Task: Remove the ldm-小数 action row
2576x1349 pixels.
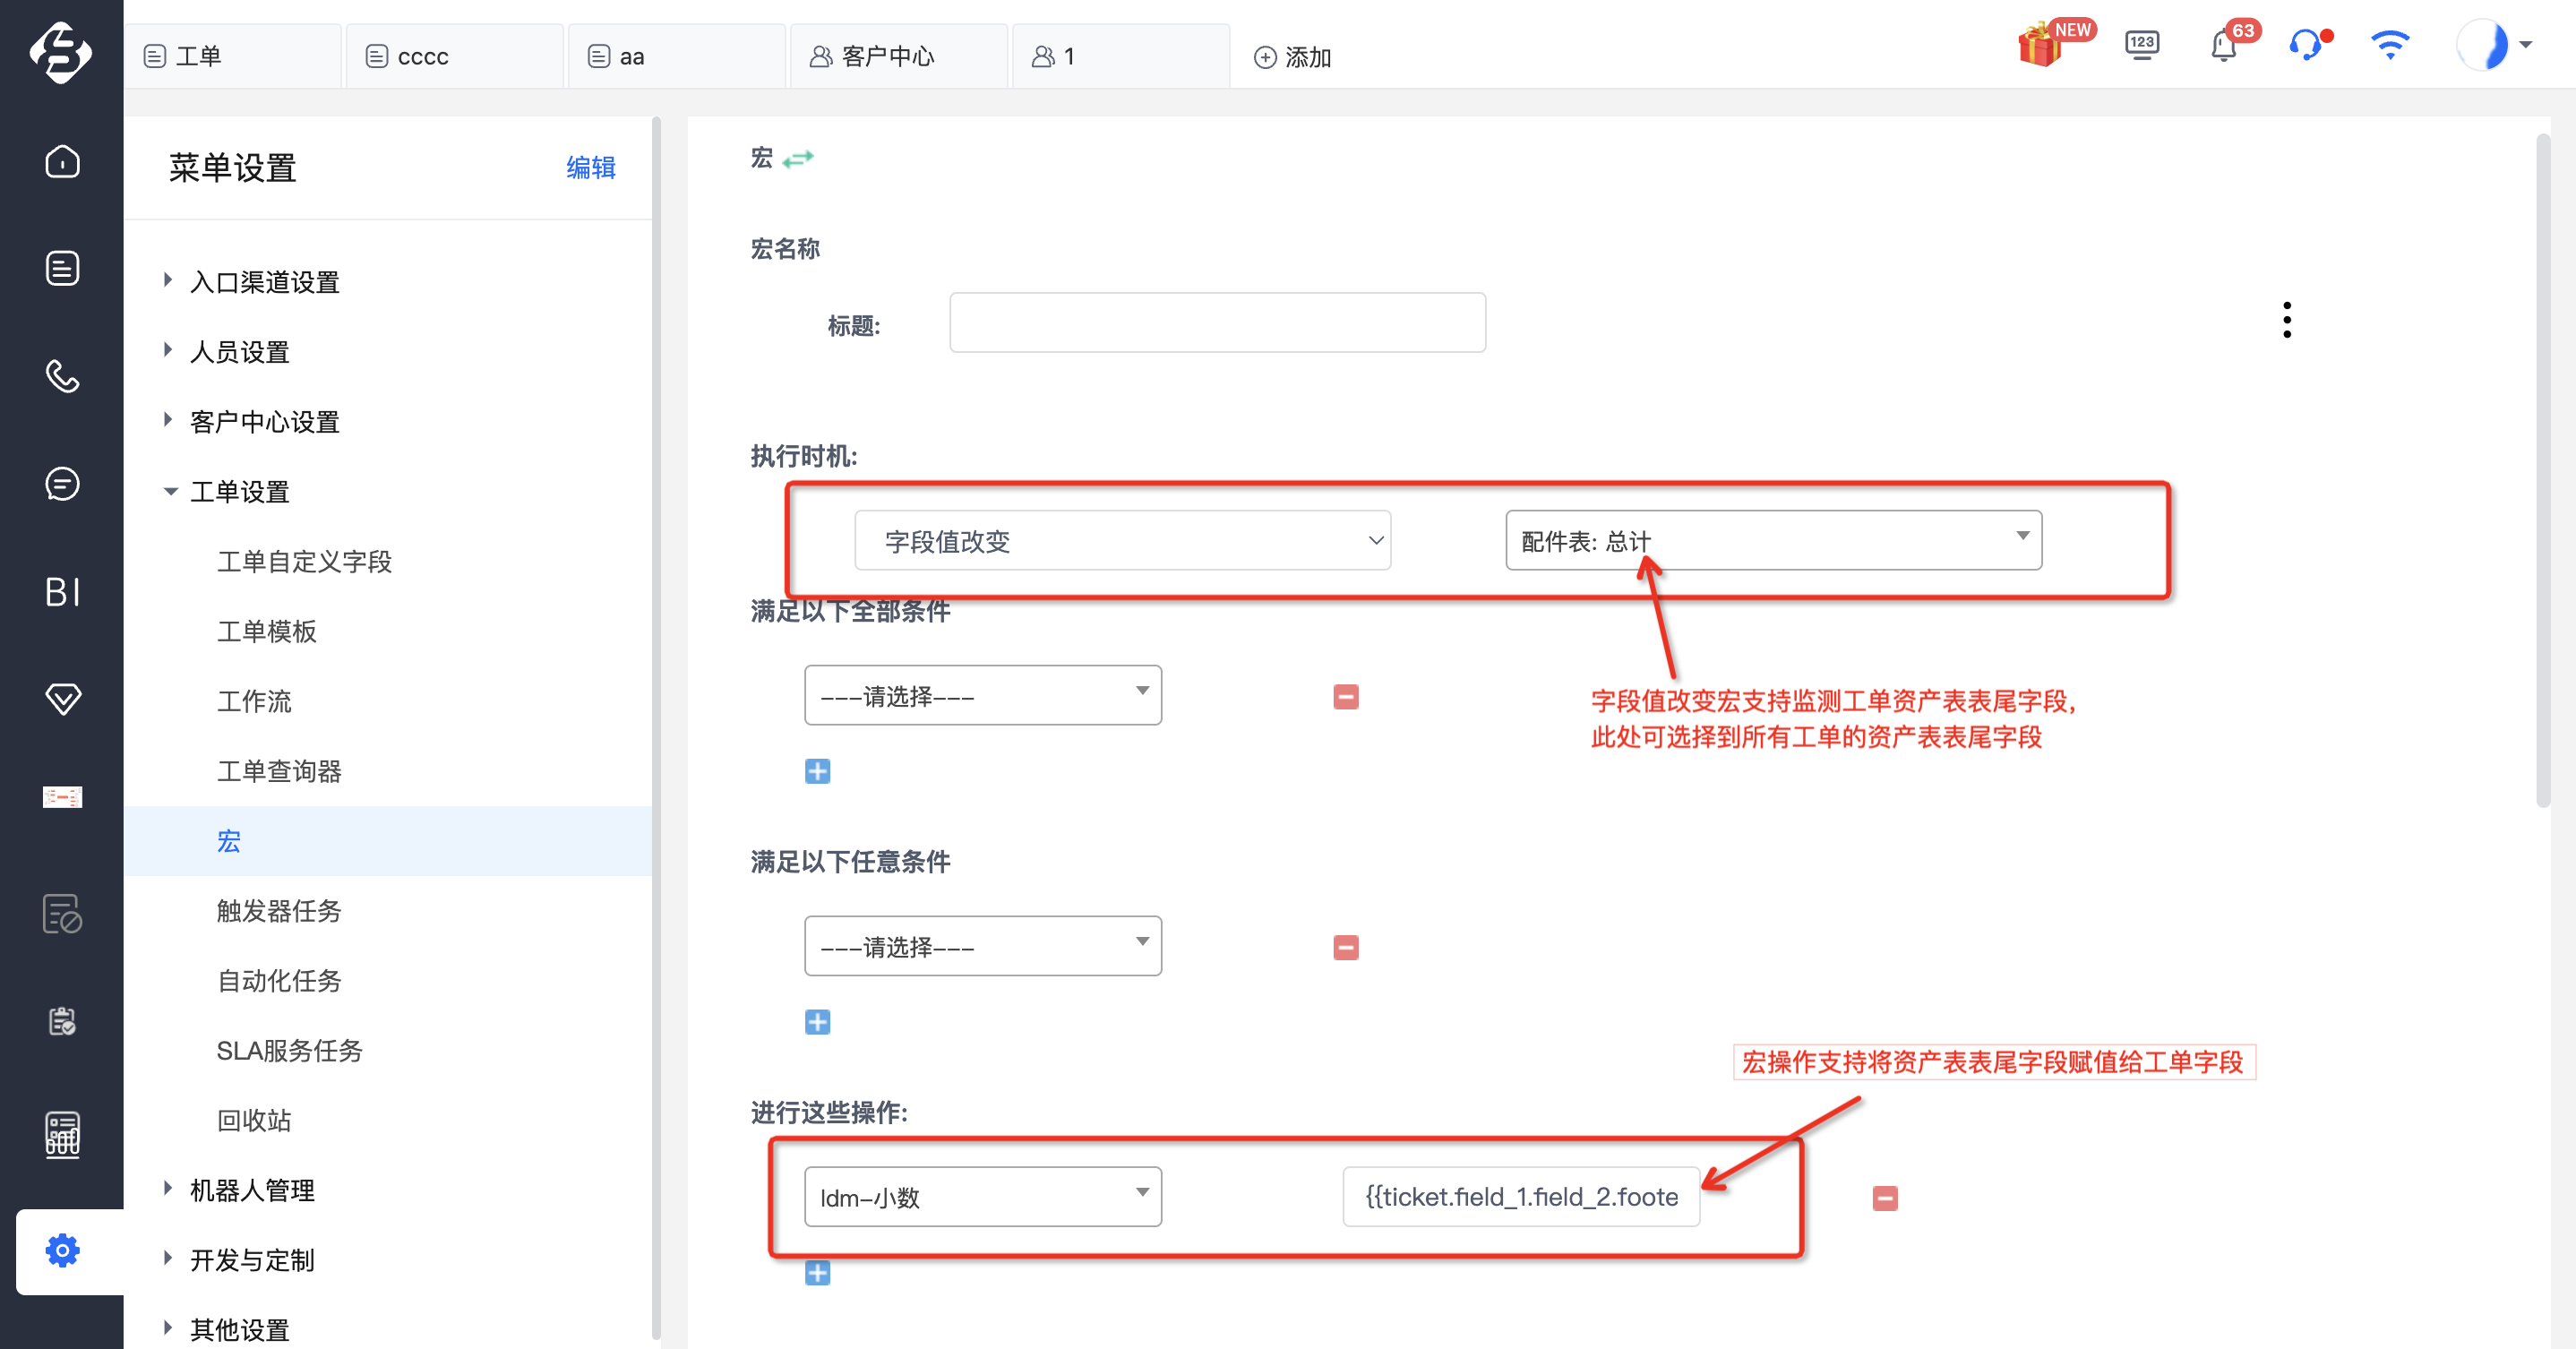Action: coord(1884,1198)
